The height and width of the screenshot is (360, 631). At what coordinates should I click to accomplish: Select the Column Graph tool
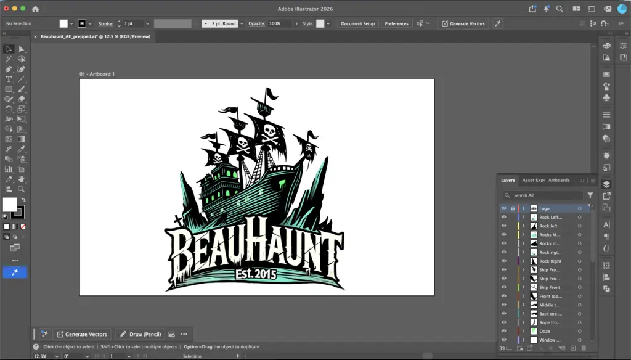[9, 169]
